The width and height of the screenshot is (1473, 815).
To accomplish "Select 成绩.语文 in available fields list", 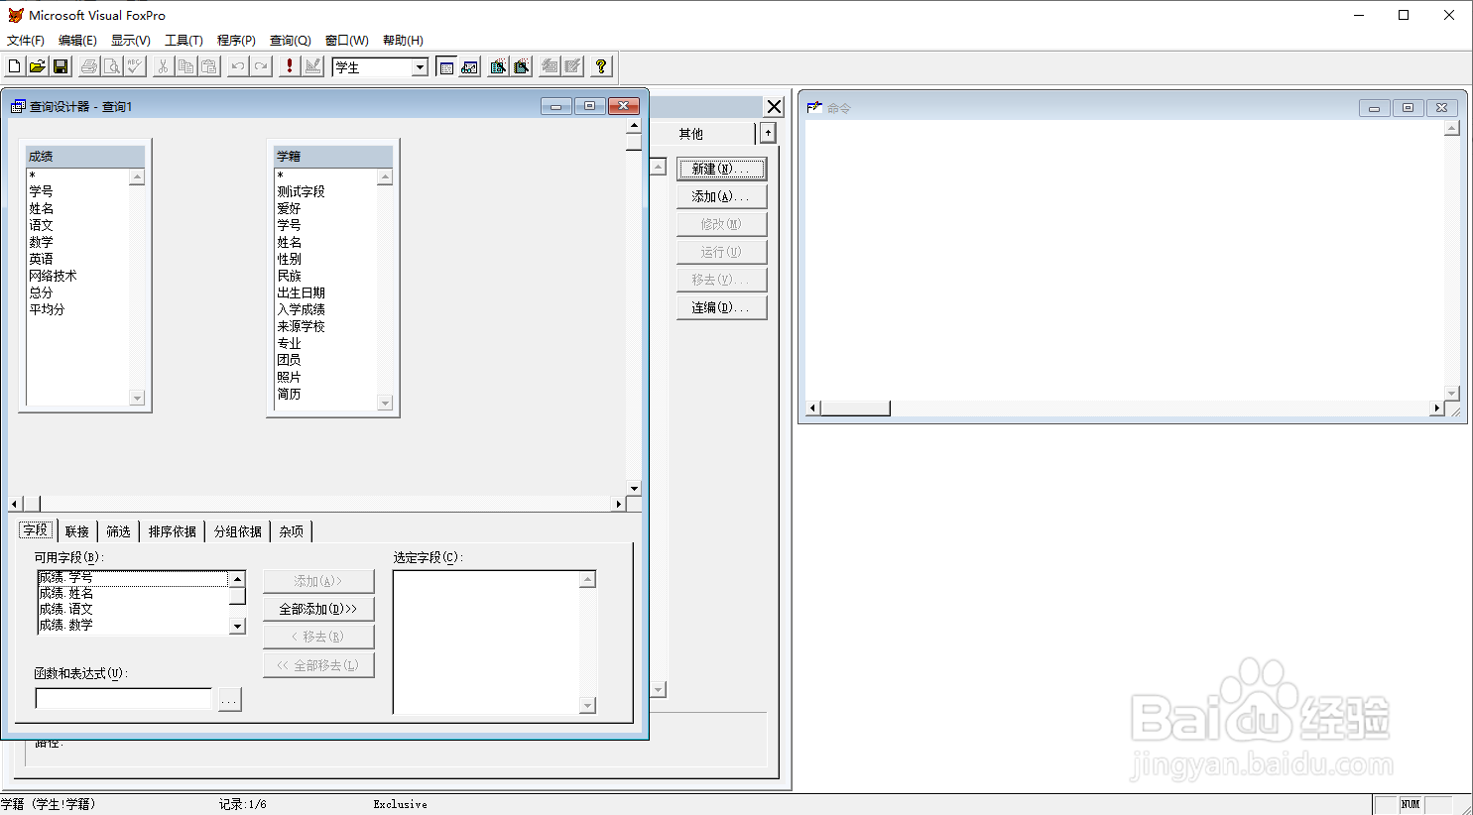I will click(x=133, y=609).
